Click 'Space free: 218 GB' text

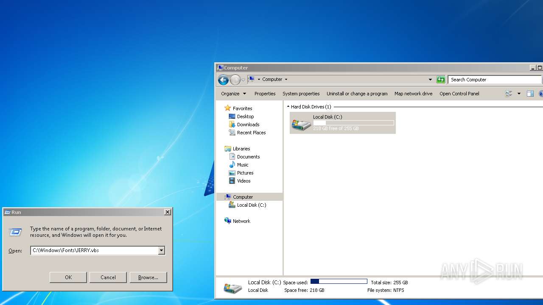304,290
